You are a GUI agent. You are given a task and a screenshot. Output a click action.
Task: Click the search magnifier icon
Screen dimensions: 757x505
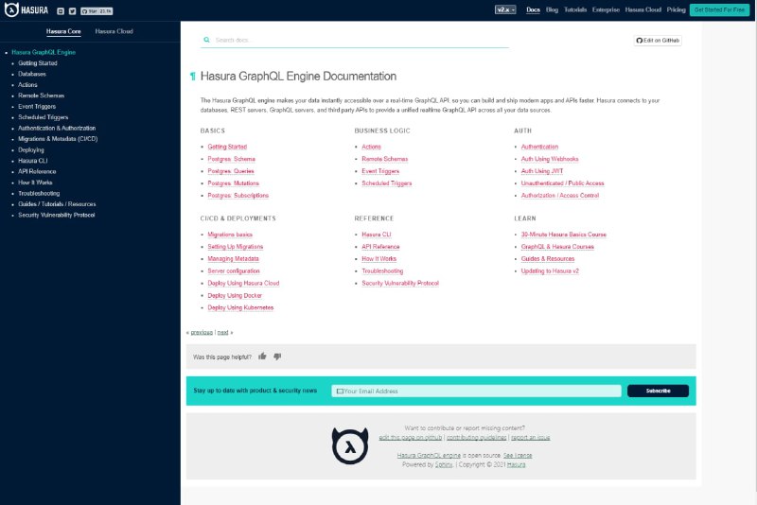pyautogui.click(x=206, y=40)
